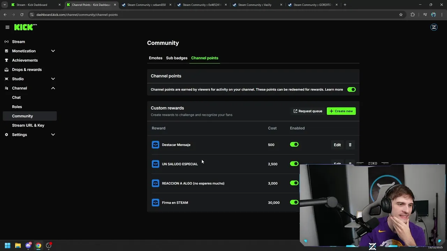Viewport: 447px width, 251px height.
Task: Click the Monetization sidebar icon
Action: tap(6, 51)
